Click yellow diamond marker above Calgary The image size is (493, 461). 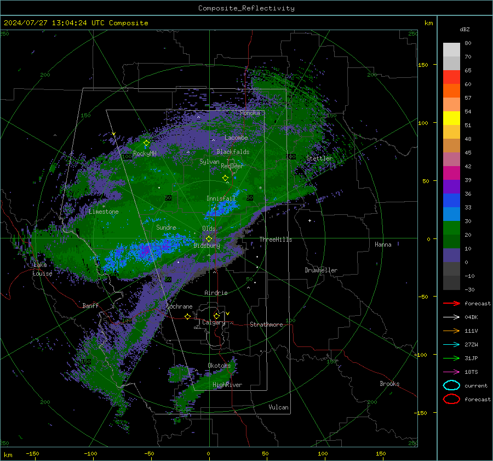(216, 316)
